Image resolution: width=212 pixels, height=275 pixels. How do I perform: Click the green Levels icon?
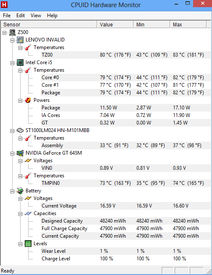tap(28, 244)
